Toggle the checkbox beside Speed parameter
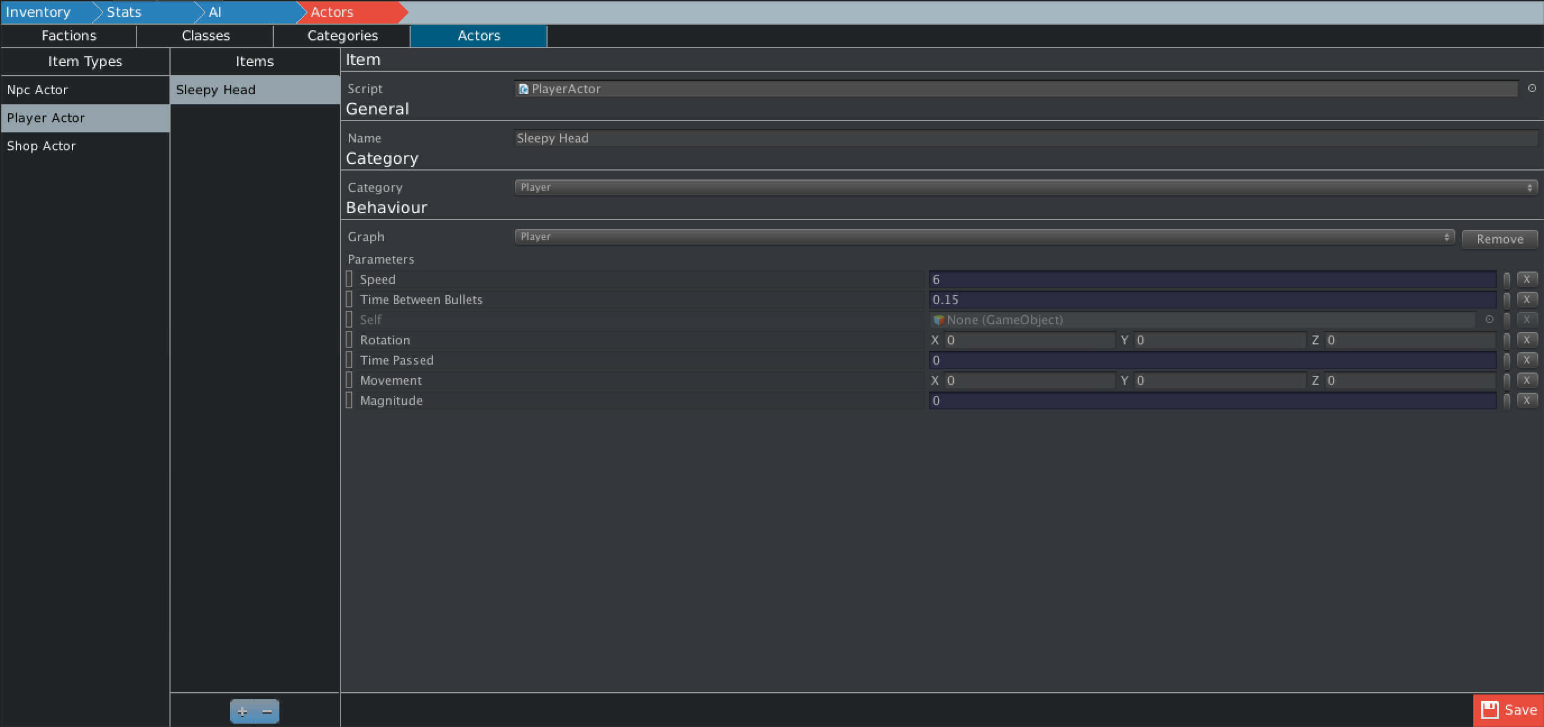 click(x=349, y=279)
